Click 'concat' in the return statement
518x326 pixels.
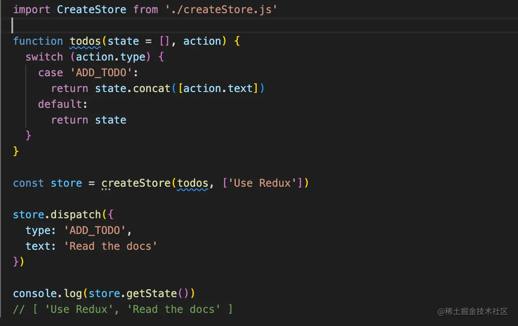152,89
